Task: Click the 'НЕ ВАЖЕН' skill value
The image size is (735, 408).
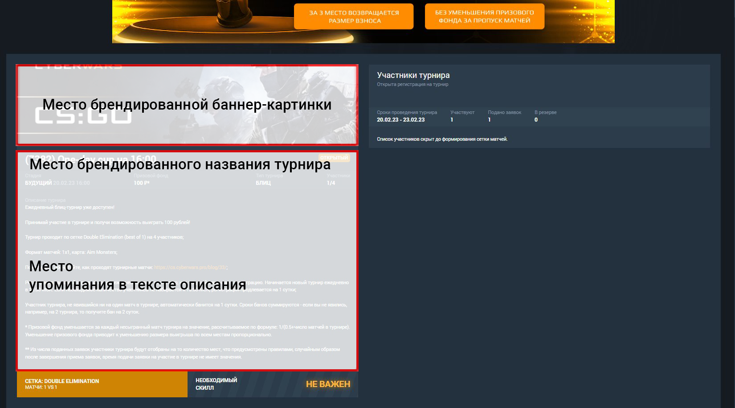Action: pos(328,384)
